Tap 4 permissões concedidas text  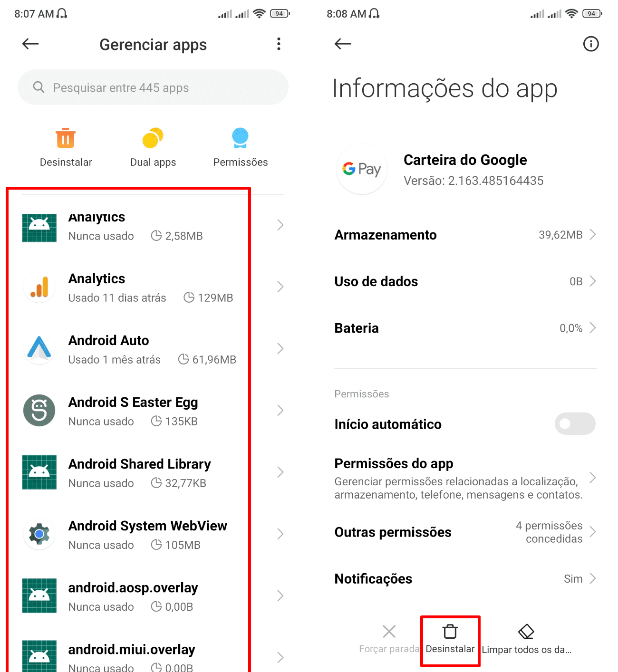pyautogui.click(x=550, y=532)
